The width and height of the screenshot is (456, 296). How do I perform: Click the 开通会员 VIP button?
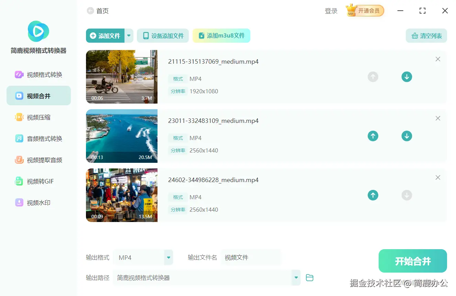click(365, 11)
